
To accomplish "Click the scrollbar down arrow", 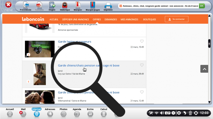I will point(209,102).
